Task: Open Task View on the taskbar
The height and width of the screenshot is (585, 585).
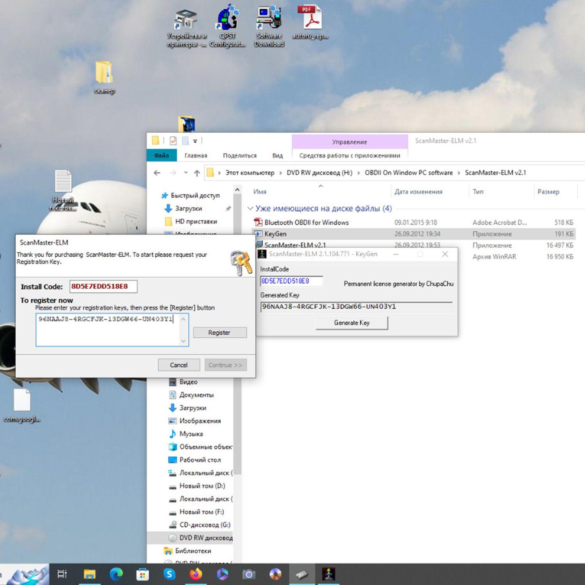Action: point(62,574)
